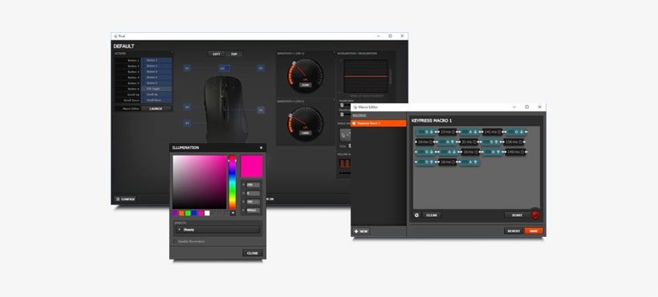Screen dimensions: 658x297
Task: Click the red macro record button
Action: coord(535,215)
